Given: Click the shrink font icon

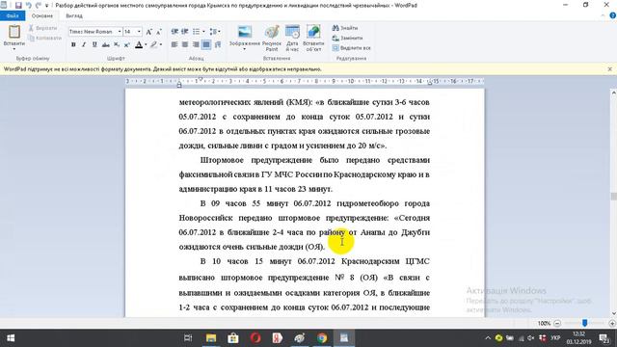Looking at the screenshot, I should [x=159, y=32].
